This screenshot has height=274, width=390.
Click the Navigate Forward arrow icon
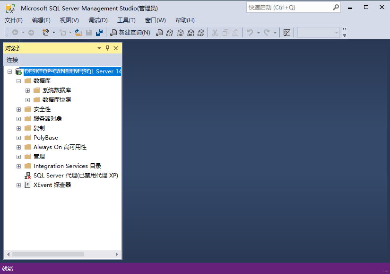(31, 32)
